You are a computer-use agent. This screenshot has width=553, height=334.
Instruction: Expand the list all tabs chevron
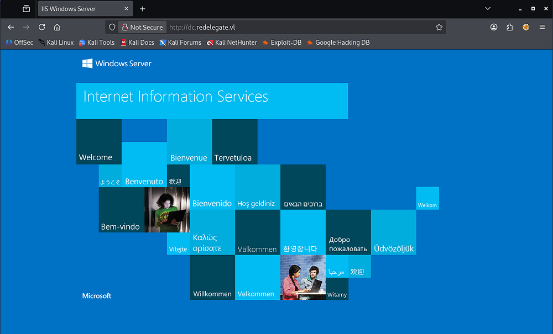click(x=488, y=9)
